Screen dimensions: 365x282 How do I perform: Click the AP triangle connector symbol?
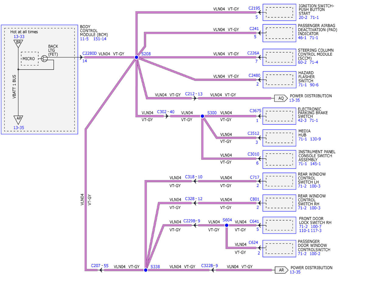[18, 120]
